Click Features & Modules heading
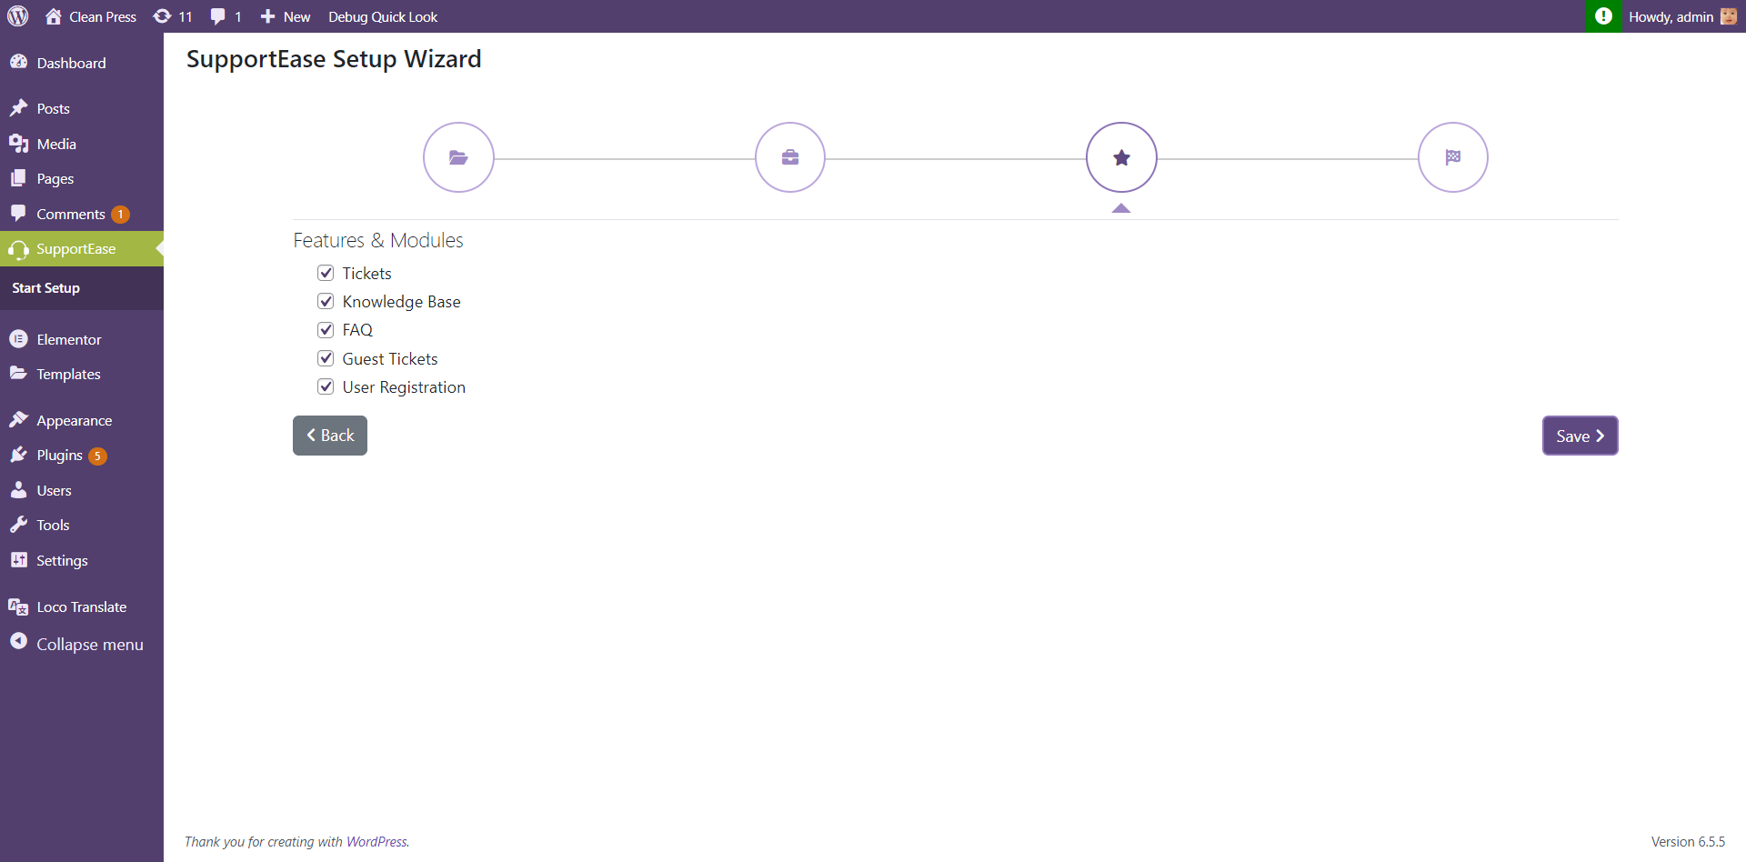 click(x=378, y=240)
